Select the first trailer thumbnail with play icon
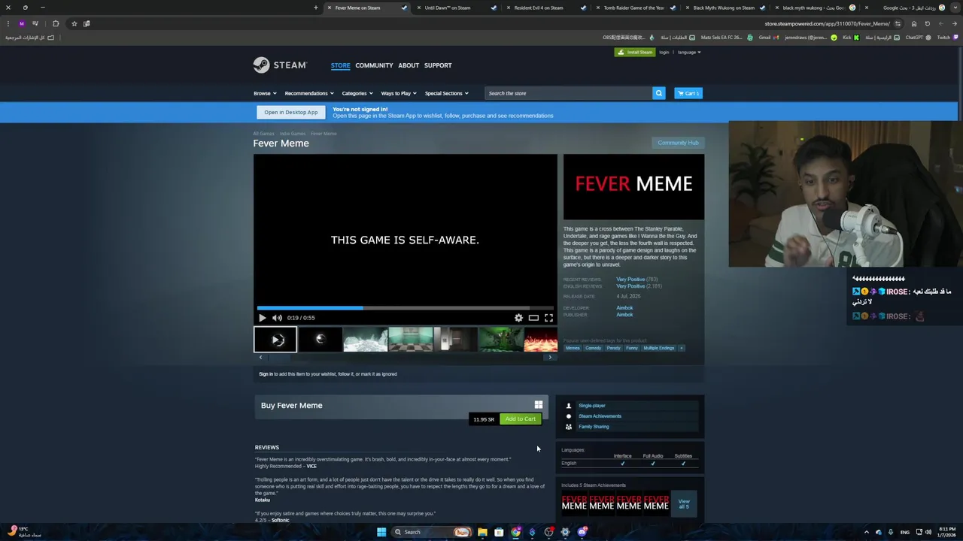The width and height of the screenshot is (963, 541). [x=275, y=340]
